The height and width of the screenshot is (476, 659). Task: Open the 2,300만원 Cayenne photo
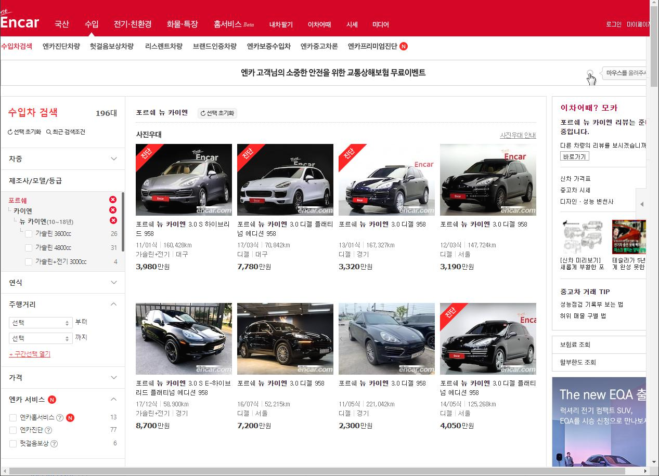pyautogui.click(x=386, y=339)
